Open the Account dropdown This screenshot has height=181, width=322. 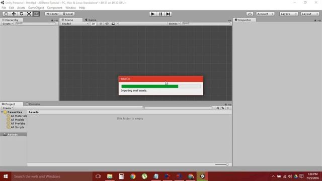coord(265,14)
